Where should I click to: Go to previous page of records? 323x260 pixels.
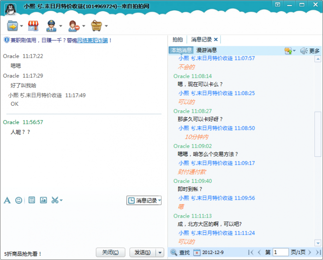(x=259, y=252)
